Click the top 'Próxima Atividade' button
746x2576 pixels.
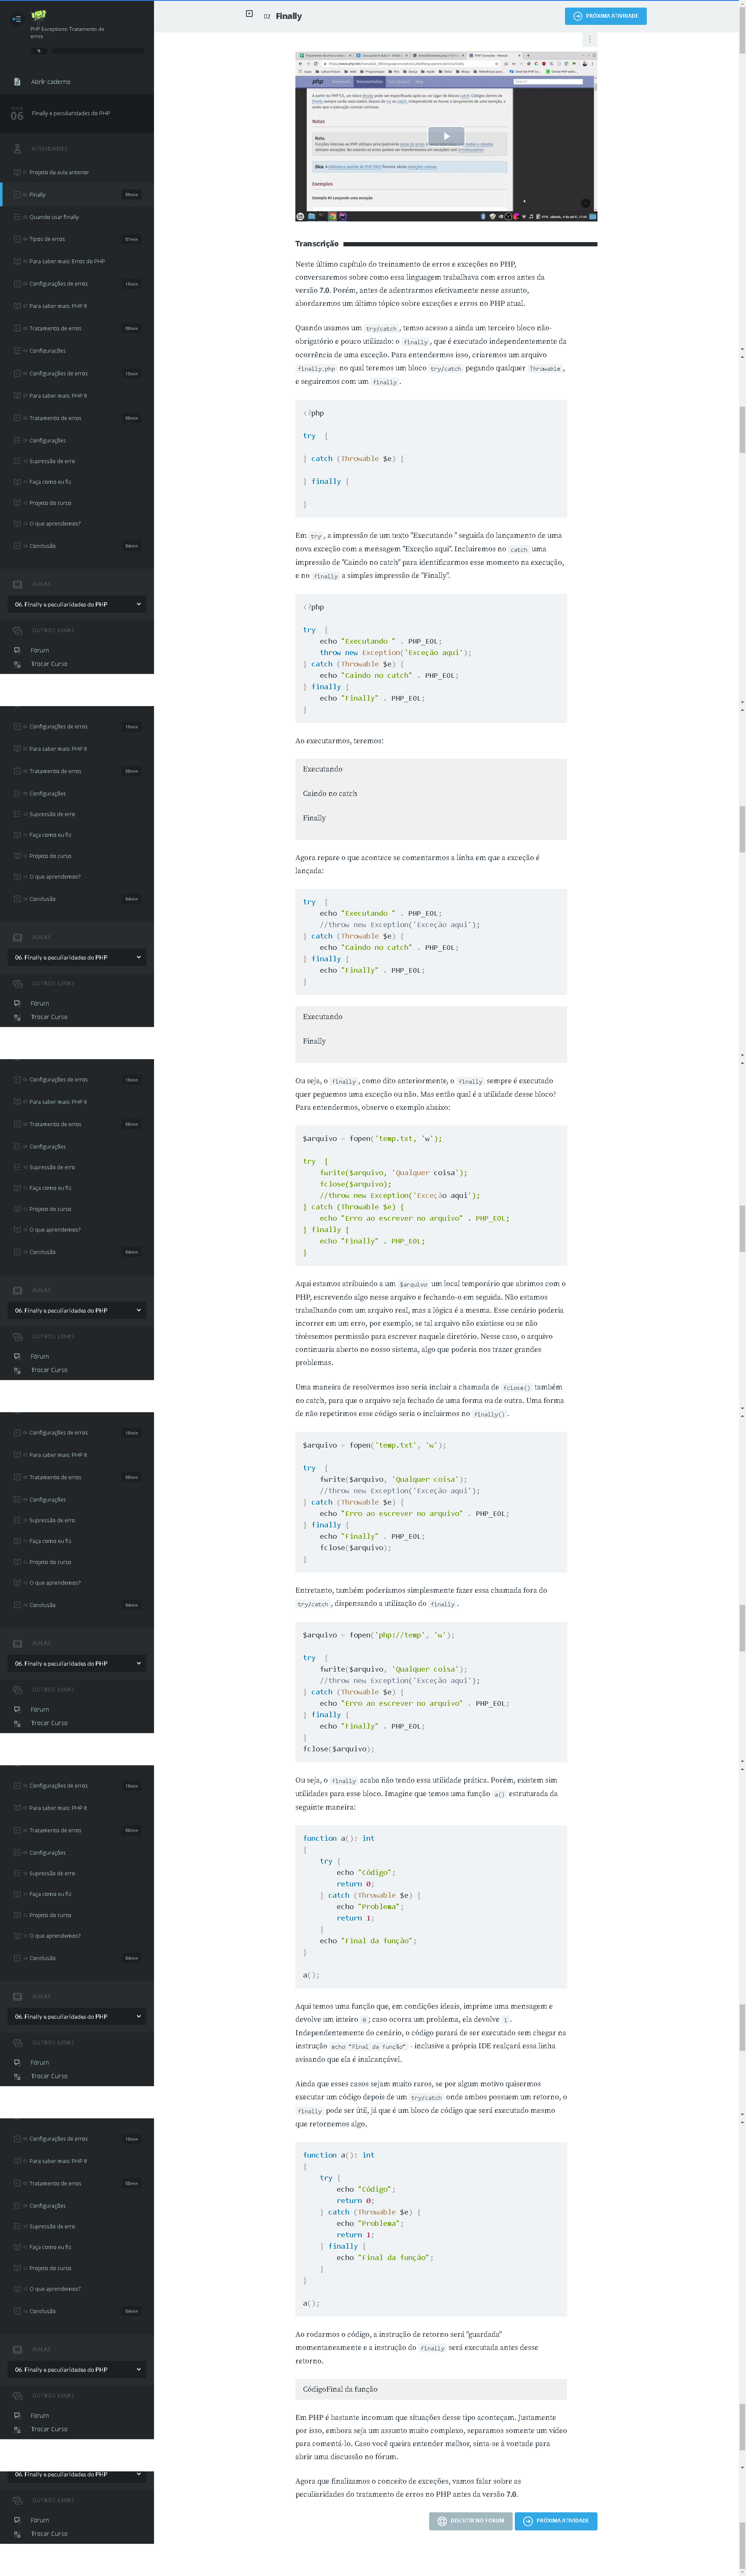(605, 16)
